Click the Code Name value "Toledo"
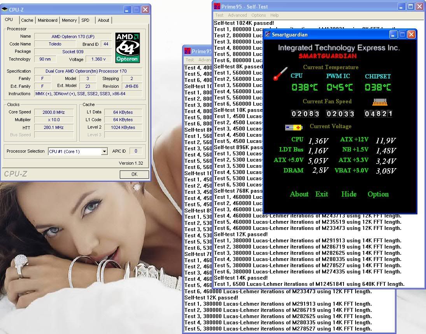 (x=55, y=44)
